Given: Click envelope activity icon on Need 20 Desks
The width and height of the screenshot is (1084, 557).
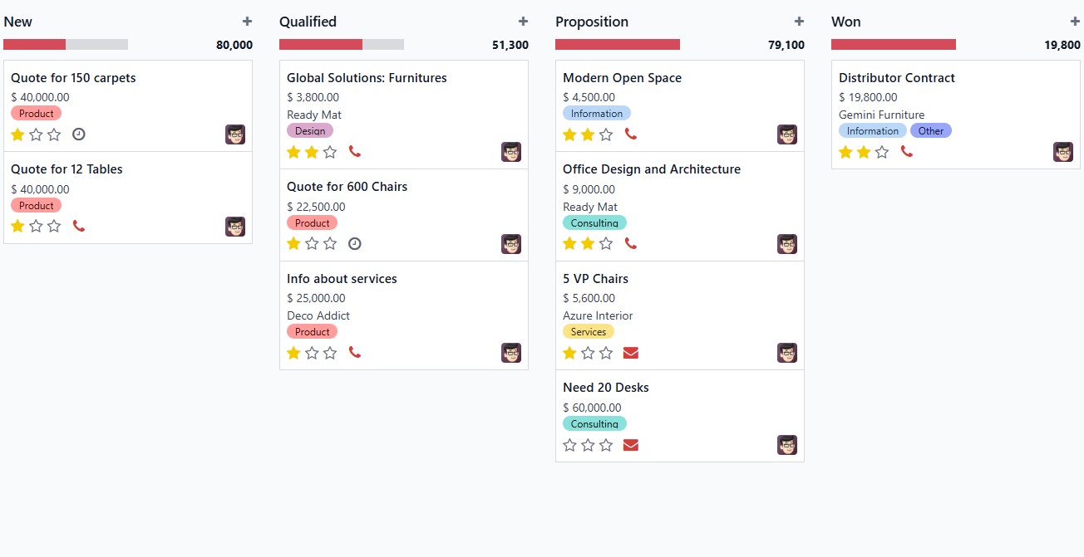Looking at the screenshot, I should 631,445.
